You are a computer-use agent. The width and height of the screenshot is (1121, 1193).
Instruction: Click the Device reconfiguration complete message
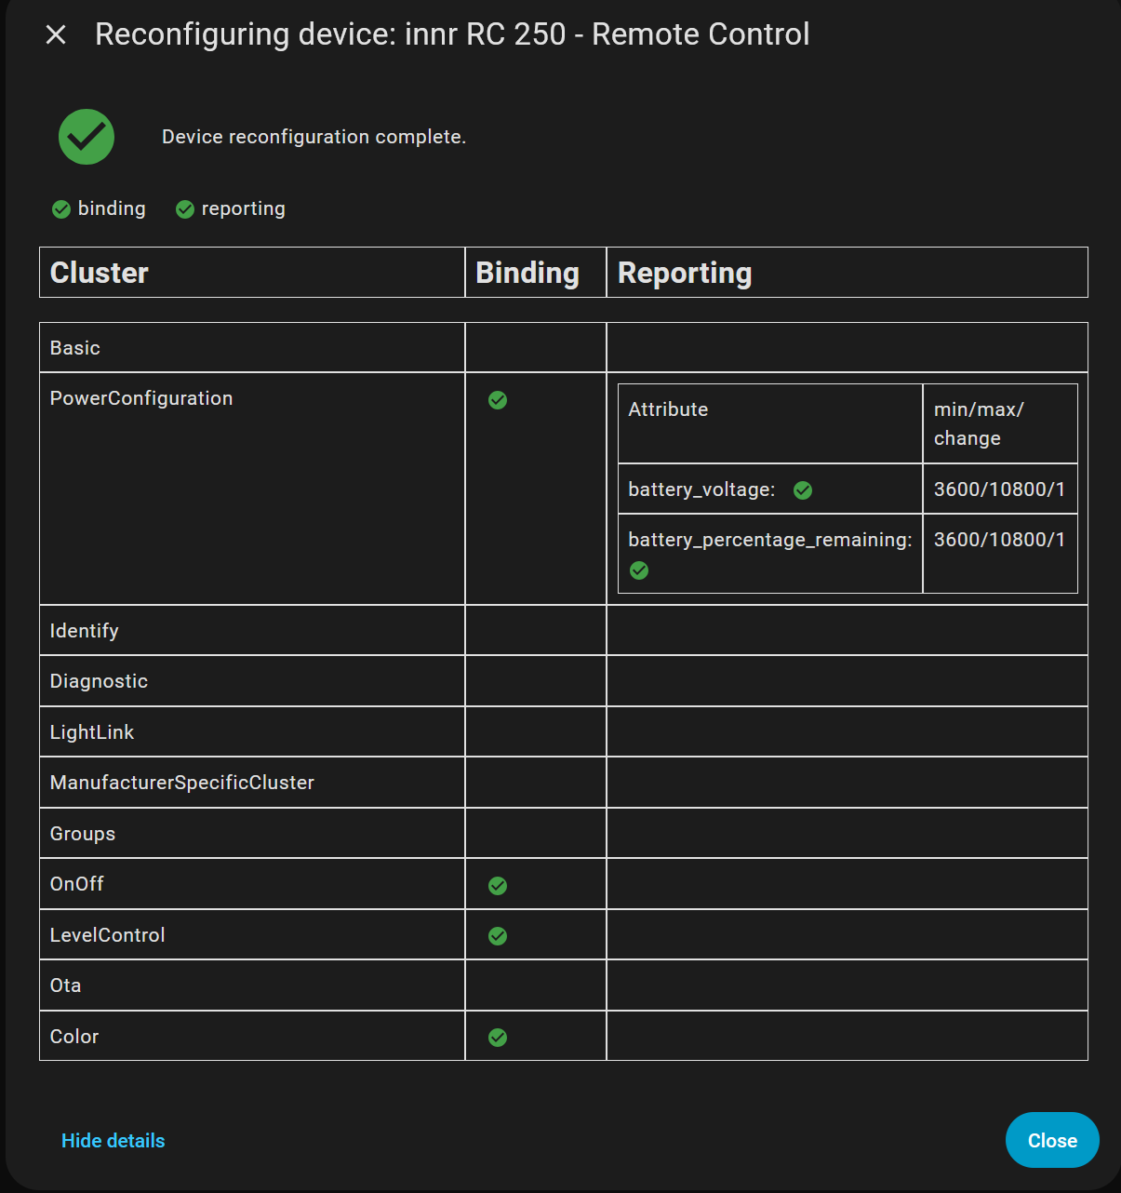[314, 137]
